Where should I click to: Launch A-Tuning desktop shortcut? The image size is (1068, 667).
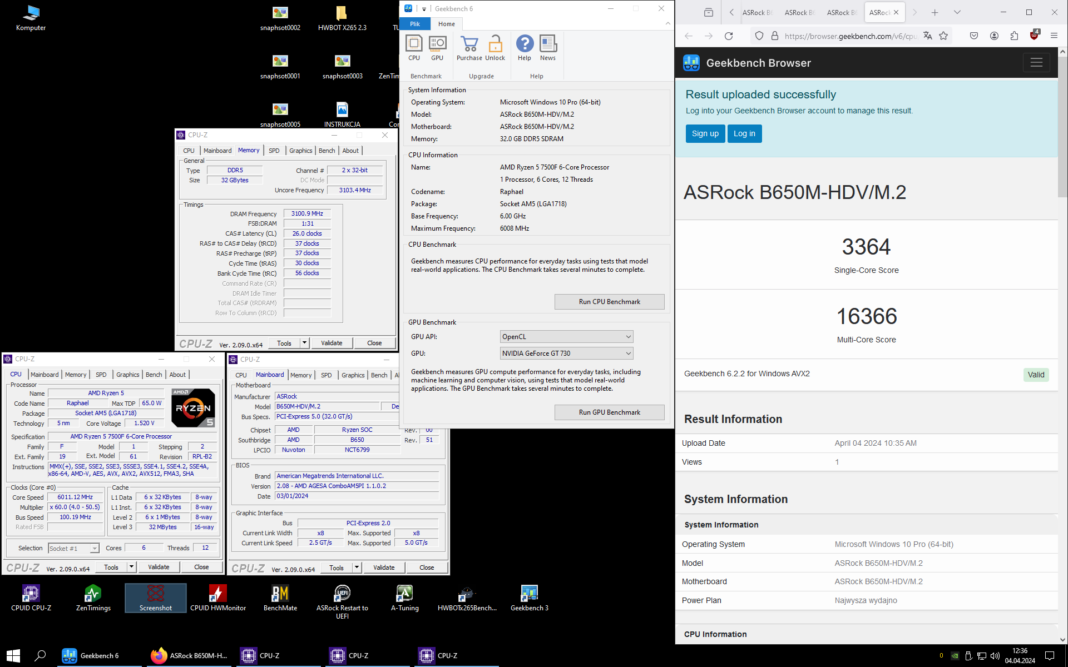(x=404, y=598)
